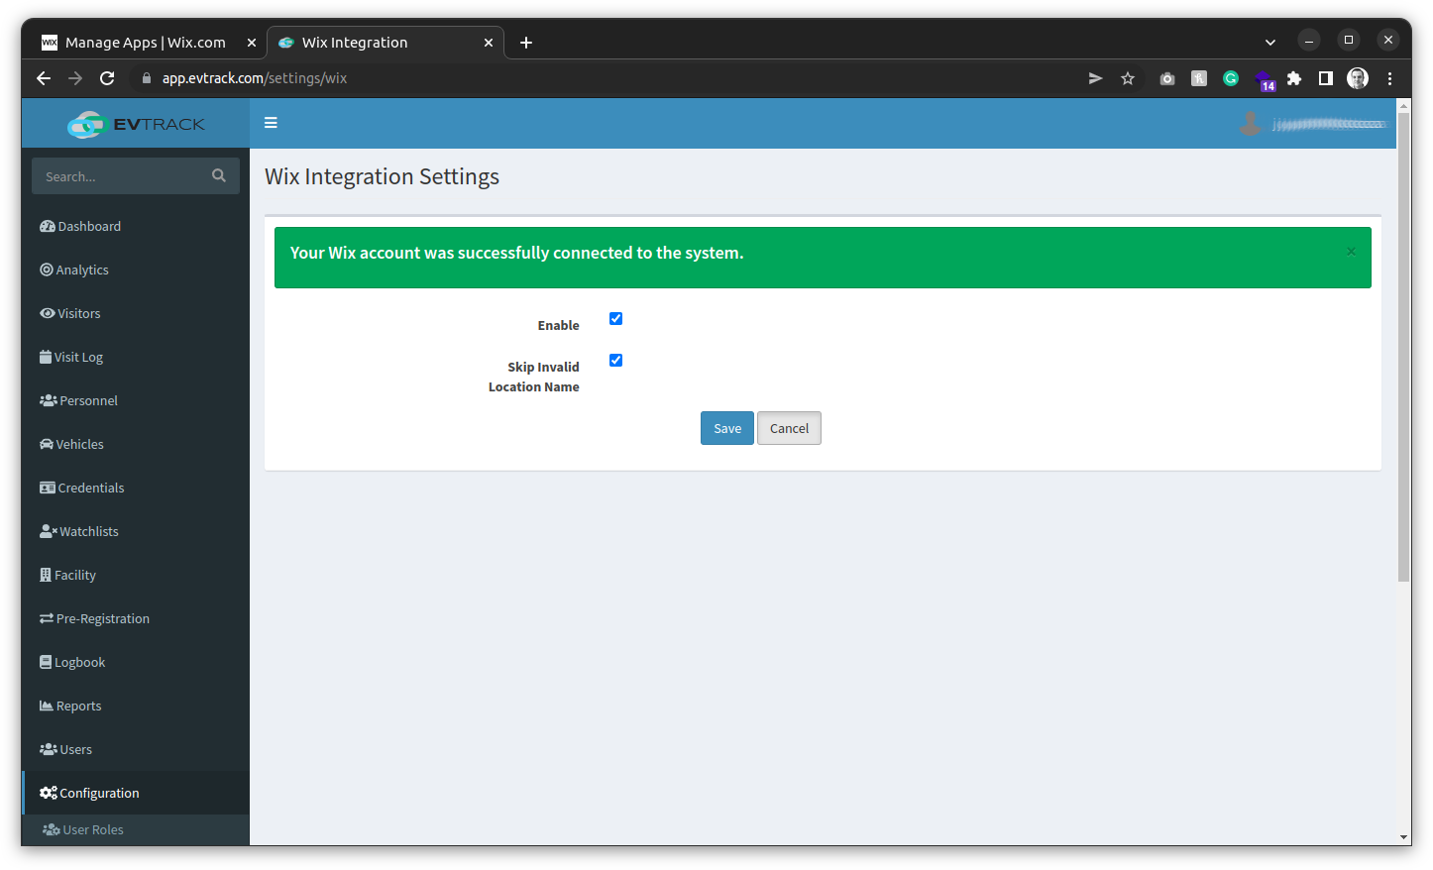Uncheck the Enable checkbox
Screen dimensions: 1433x870
click(615, 318)
